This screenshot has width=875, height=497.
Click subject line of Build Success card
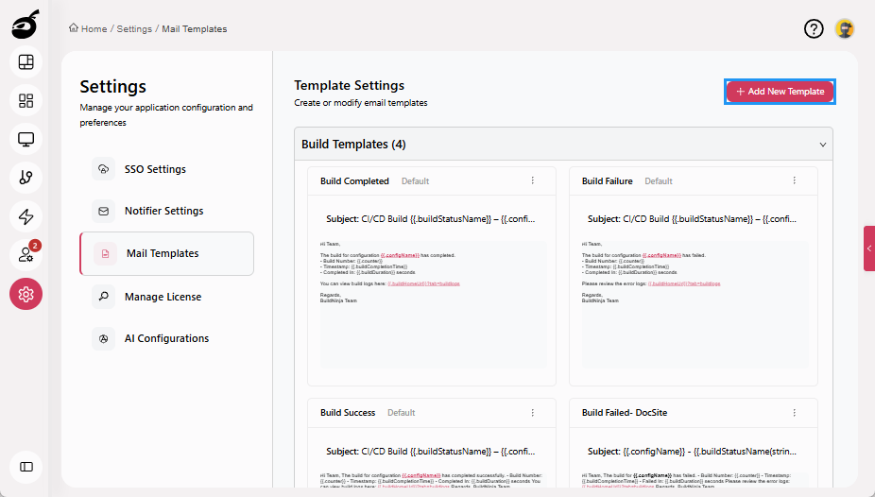point(430,452)
